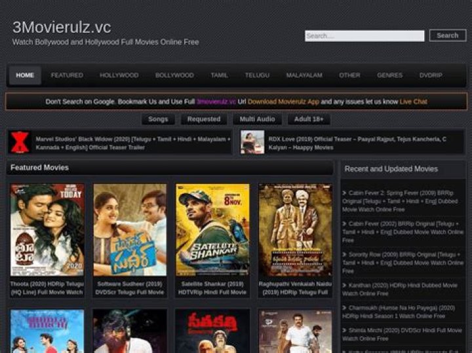Click into the Search input field
This screenshot has height=353, width=472.
(364, 36)
